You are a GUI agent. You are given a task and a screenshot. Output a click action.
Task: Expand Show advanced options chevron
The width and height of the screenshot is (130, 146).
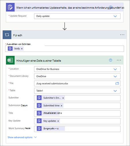coord(35,137)
